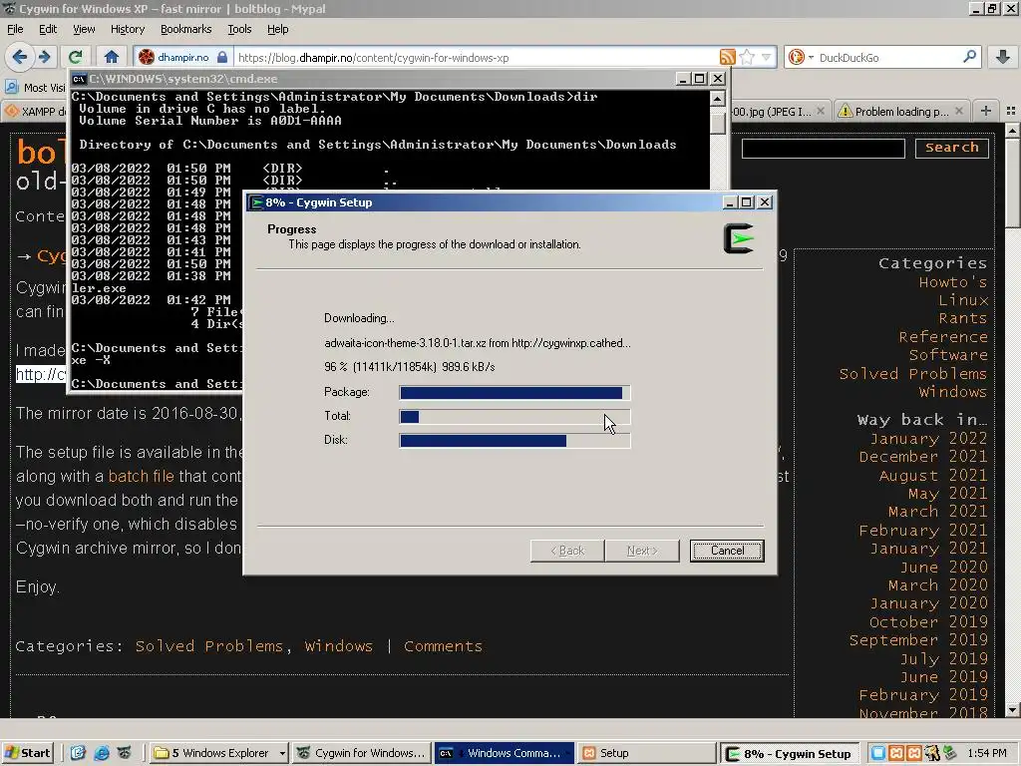Switch to Windows Command taskbar button
This screenshot has height=766, width=1021.
pyautogui.click(x=504, y=753)
